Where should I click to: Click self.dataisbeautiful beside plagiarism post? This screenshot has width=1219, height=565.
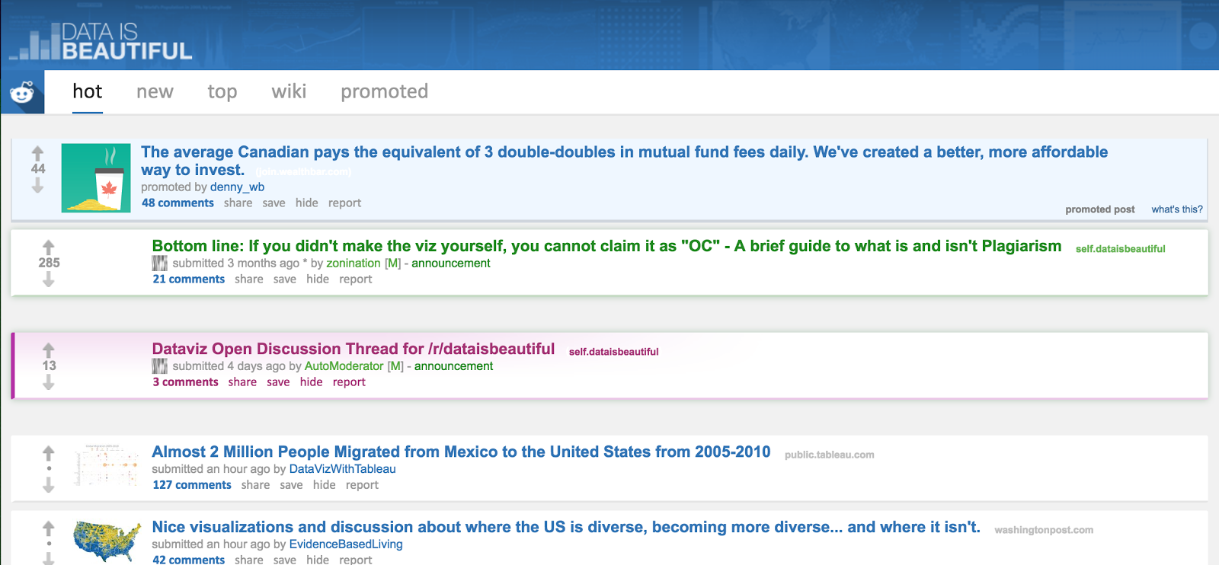click(1120, 248)
